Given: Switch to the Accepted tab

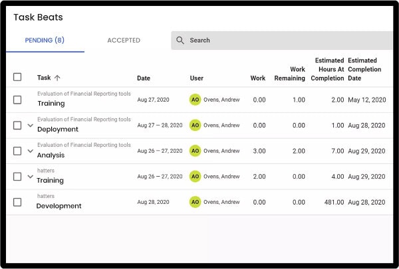Looking at the screenshot, I should [124, 41].
